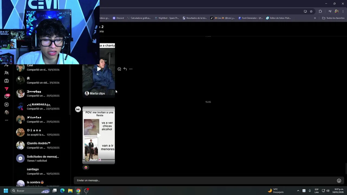Open Task View on the taskbar
347x195 pixels.
(x=54, y=191)
